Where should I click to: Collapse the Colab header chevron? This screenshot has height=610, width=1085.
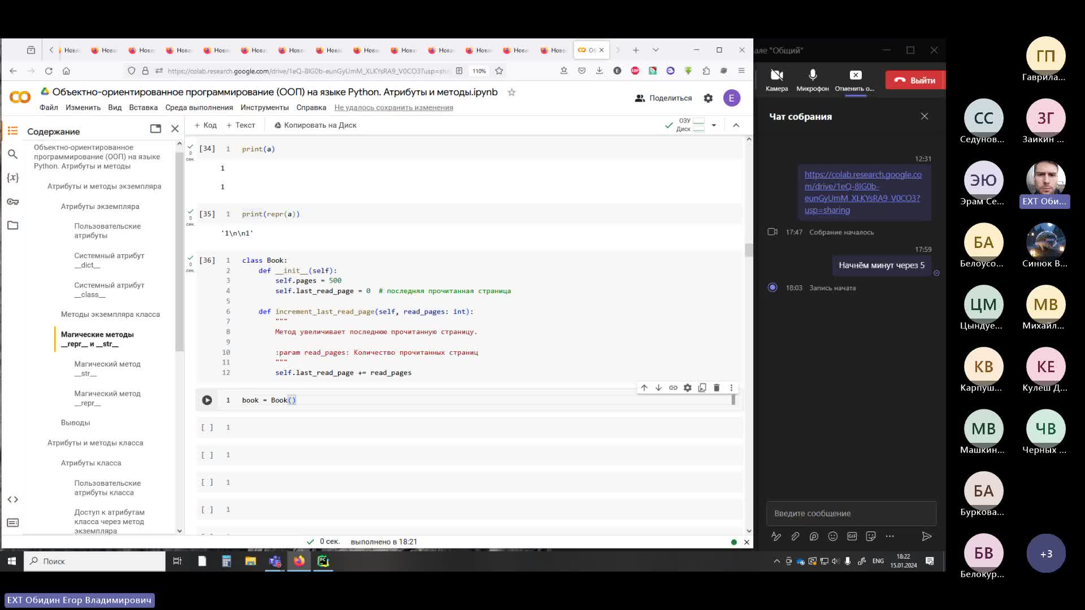(x=736, y=125)
